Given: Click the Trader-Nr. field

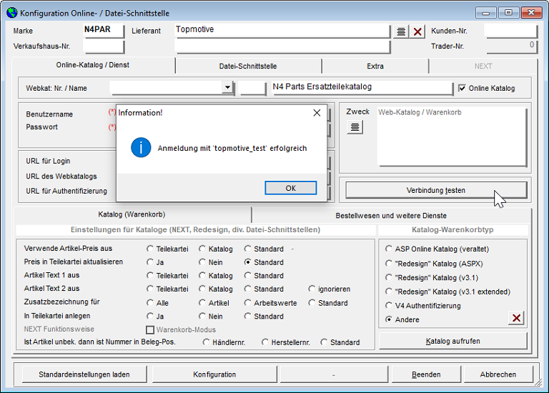Looking at the screenshot, I should [x=510, y=46].
